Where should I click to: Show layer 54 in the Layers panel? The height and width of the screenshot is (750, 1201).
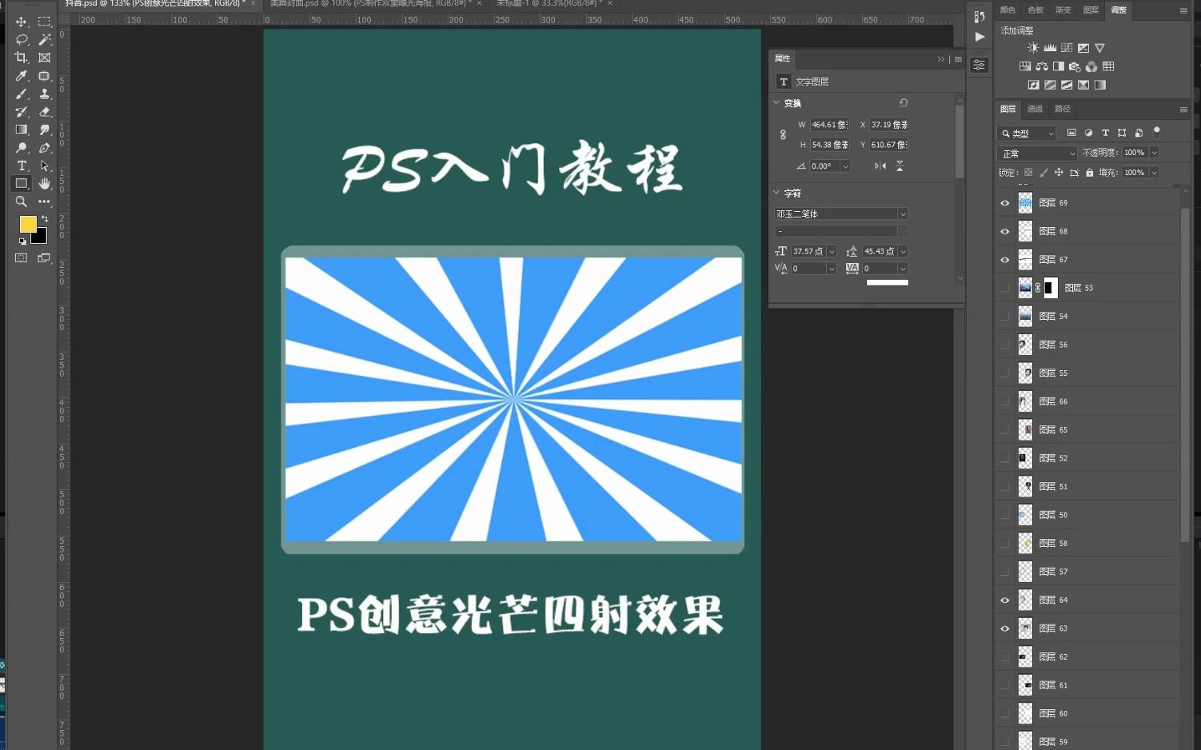(x=1004, y=316)
